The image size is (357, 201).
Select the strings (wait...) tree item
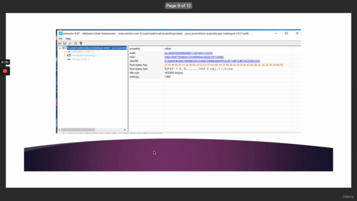[80, 59]
